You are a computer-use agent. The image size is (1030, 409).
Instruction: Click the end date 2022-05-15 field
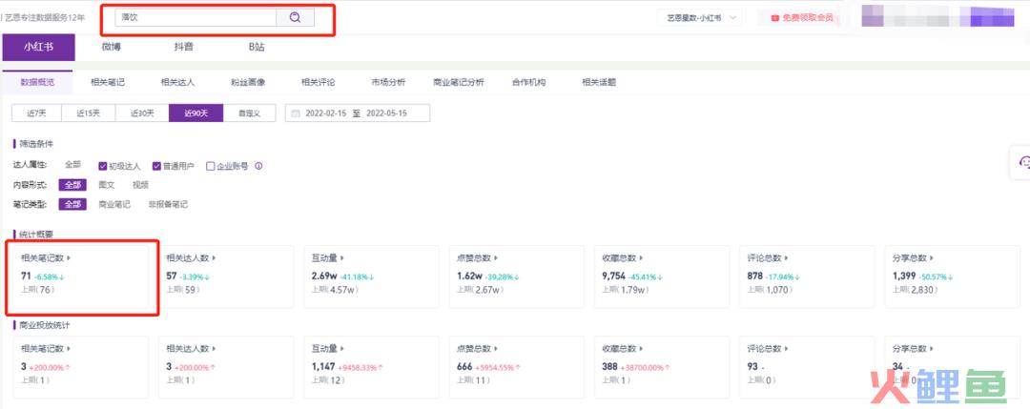point(387,112)
